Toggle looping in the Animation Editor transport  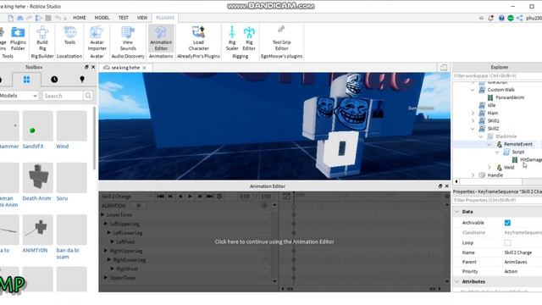[219, 197]
